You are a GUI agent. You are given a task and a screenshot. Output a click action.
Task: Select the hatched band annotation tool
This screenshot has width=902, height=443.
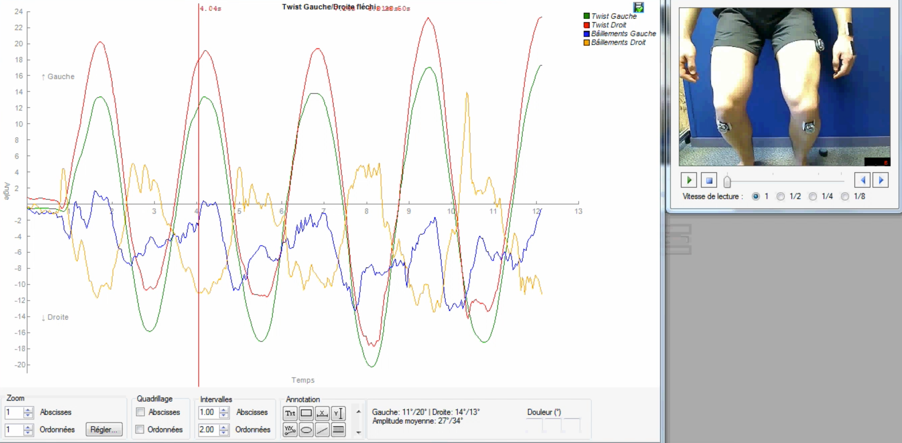[x=338, y=430]
